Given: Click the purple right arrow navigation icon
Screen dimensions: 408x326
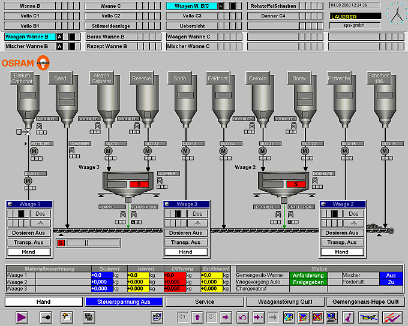Looking at the screenshot, I should pyautogui.click(x=226, y=316).
